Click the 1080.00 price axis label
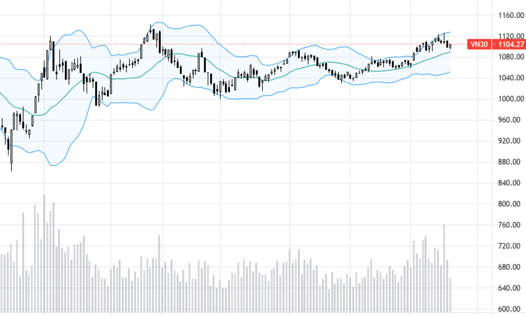 511,57
